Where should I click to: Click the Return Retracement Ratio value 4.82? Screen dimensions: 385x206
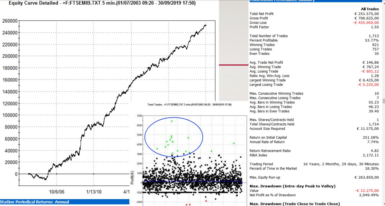375,151
